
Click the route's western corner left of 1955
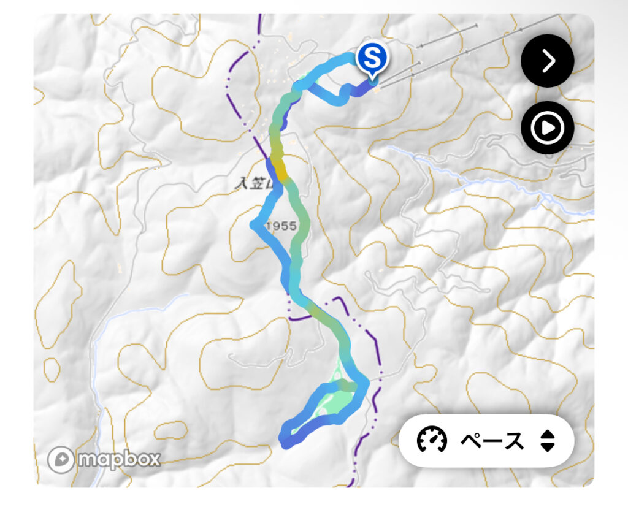click(255, 225)
